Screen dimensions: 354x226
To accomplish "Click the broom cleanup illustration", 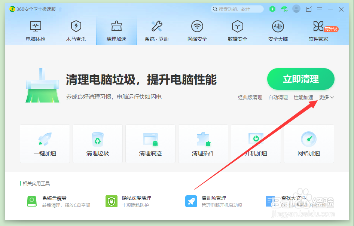I will click(42, 85).
